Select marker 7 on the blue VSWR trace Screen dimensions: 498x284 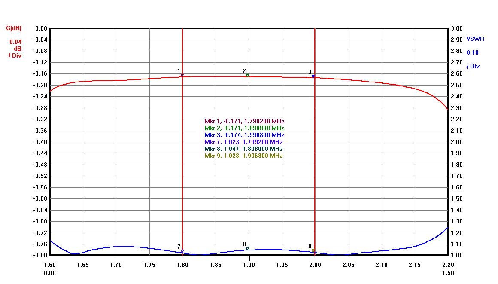pos(182,251)
